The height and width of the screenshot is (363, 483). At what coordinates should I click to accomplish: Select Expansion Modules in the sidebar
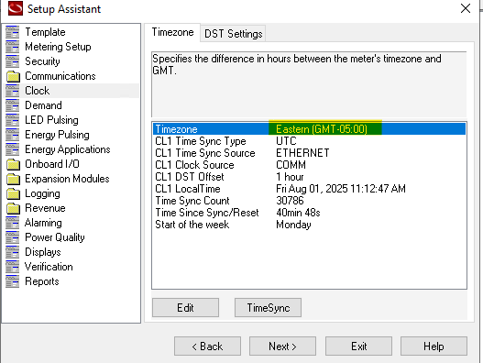point(67,179)
